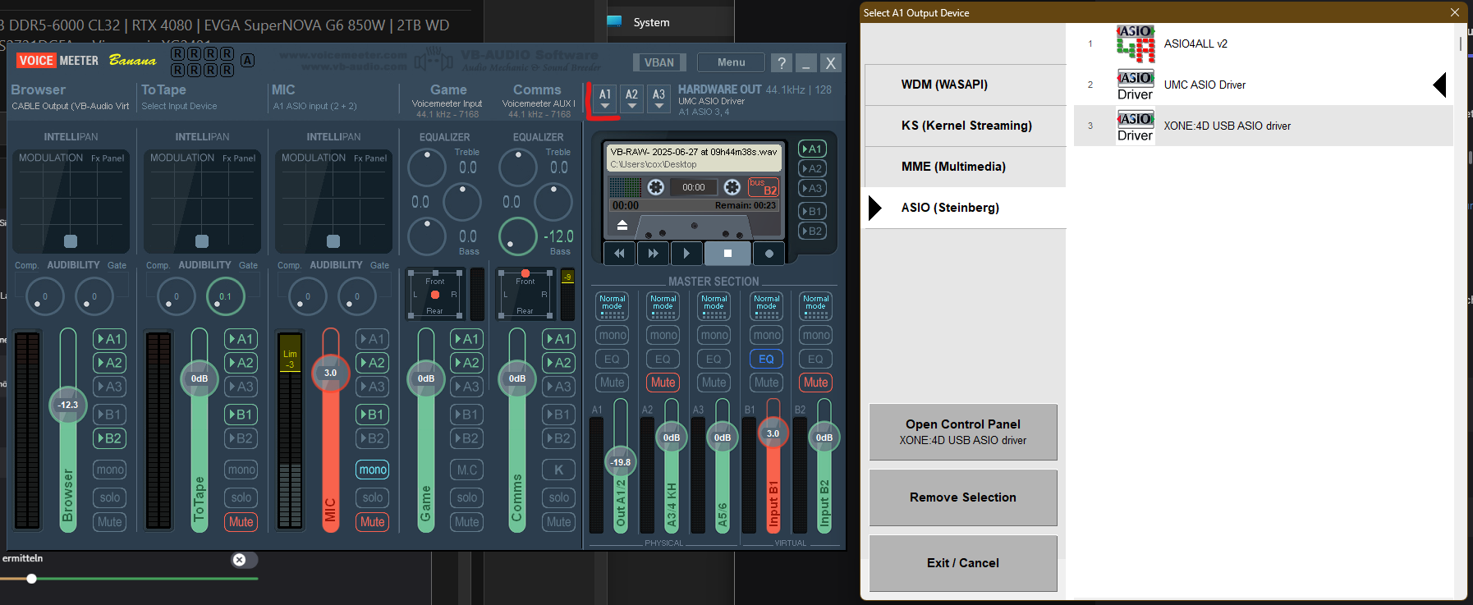Image resolution: width=1473 pixels, height=605 pixels.
Task: Toggle Browser strip B2 routing
Action: [109, 438]
